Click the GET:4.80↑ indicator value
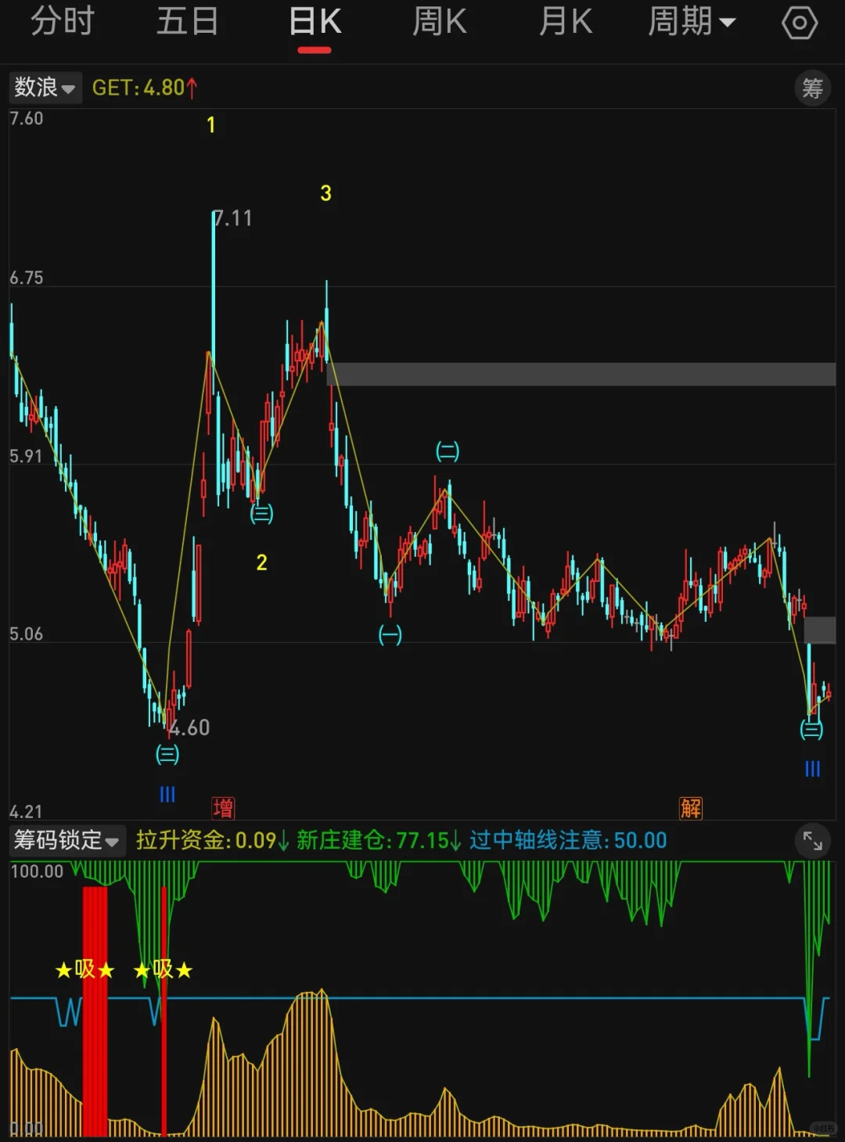 145,88
